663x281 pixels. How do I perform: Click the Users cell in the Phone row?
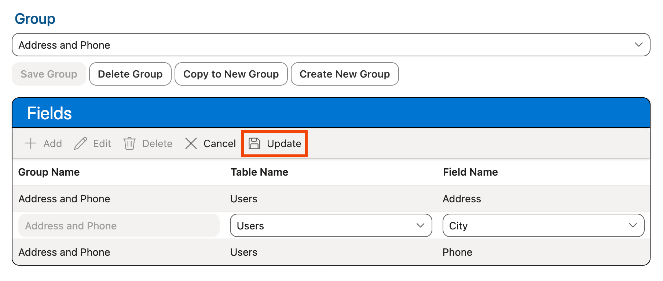(244, 252)
